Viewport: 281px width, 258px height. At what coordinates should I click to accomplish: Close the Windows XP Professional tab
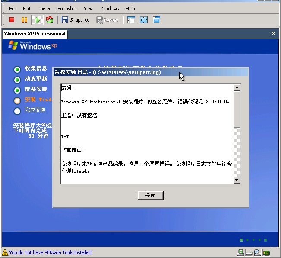pos(273,34)
